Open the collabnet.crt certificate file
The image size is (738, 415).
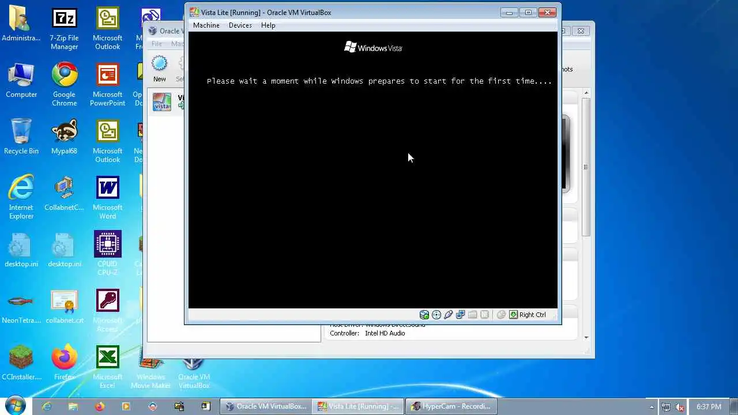[x=64, y=306]
